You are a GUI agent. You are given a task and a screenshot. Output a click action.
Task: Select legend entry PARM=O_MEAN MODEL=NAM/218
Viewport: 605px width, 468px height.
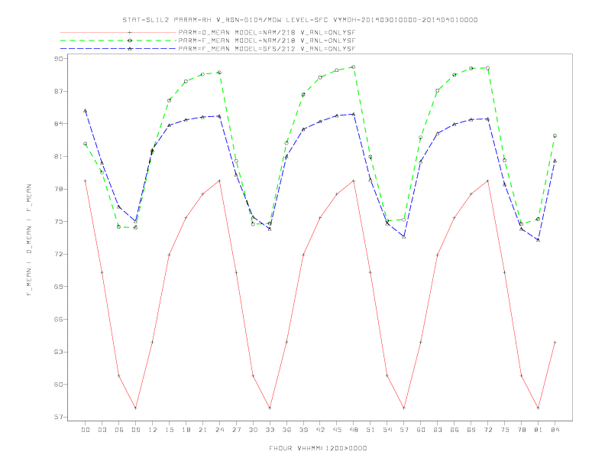pyautogui.click(x=267, y=32)
